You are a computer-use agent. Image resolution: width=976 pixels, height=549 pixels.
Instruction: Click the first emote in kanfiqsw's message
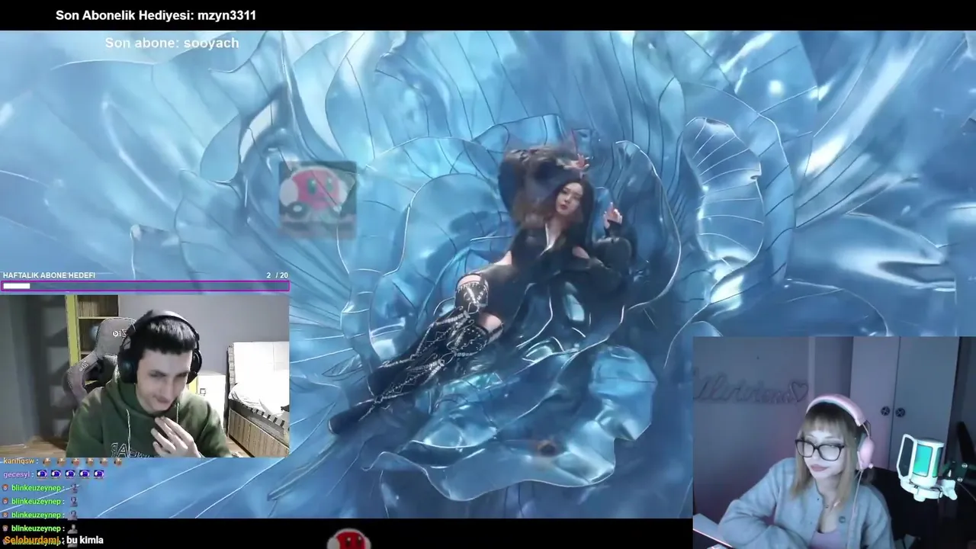coord(47,461)
